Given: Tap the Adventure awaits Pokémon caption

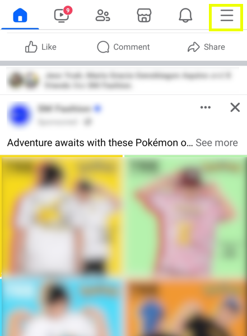Looking at the screenshot, I should coord(100,143).
